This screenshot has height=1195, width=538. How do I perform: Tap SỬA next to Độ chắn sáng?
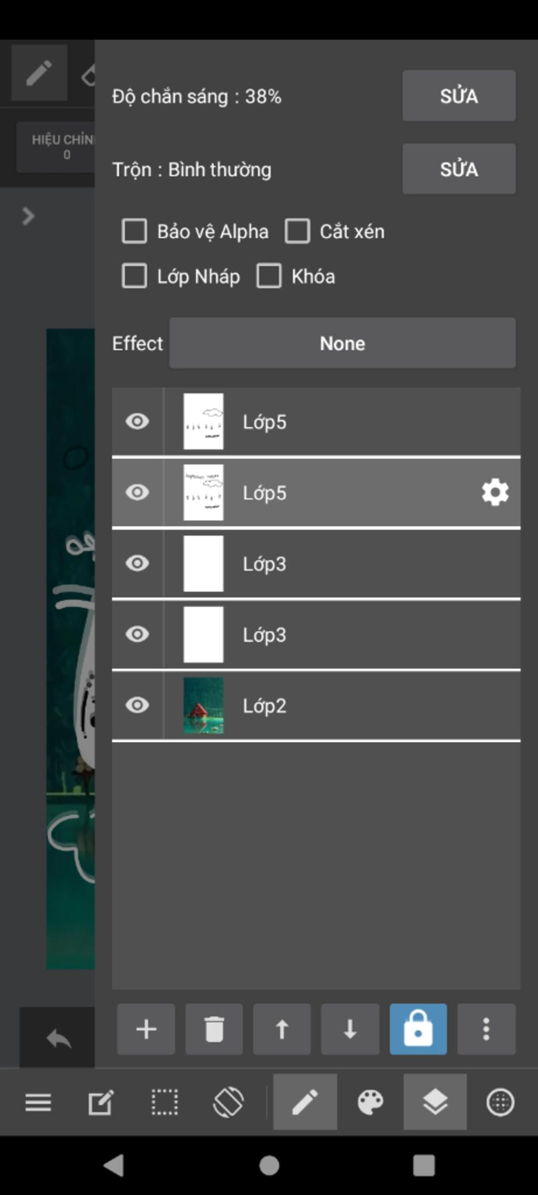click(x=459, y=96)
